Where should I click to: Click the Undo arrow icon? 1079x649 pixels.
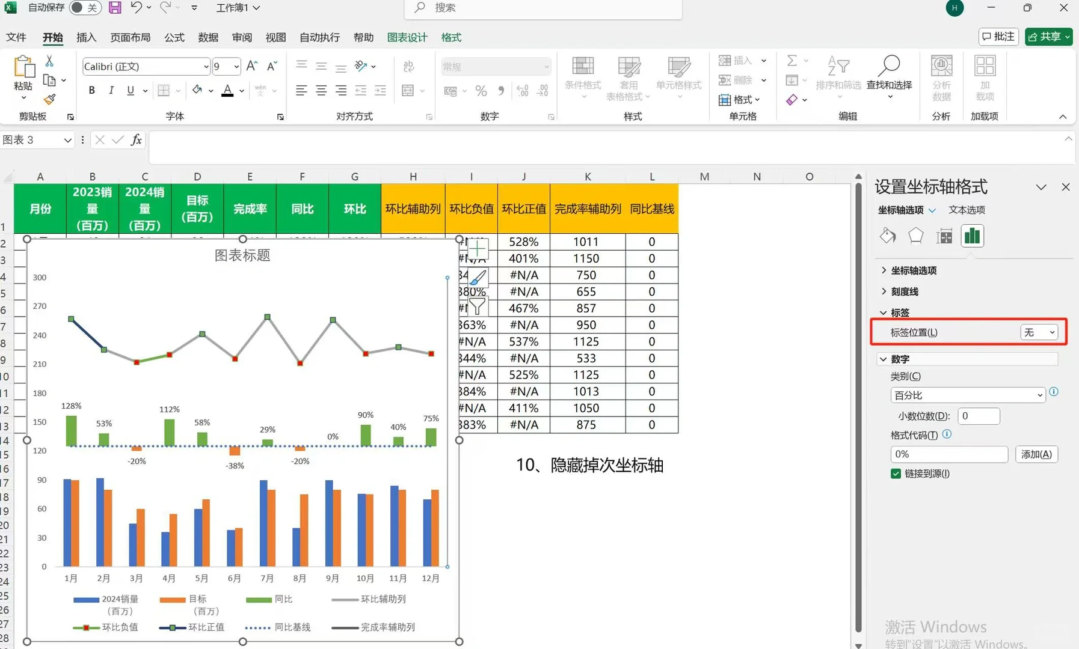click(137, 8)
